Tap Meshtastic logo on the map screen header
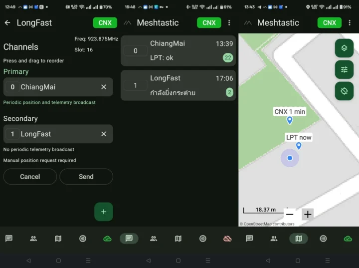Viewport: 359px width, 268px height. tap(248, 22)
